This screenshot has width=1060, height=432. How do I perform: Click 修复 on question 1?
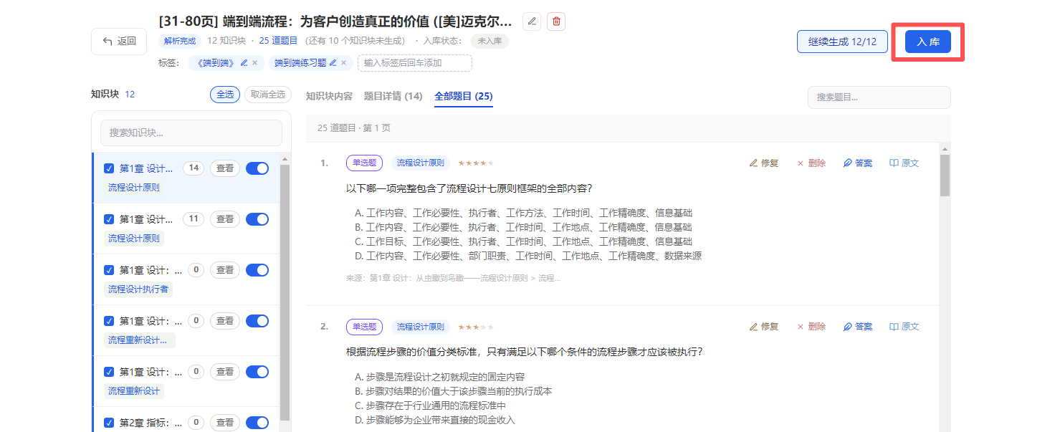[x=764, y=163]
